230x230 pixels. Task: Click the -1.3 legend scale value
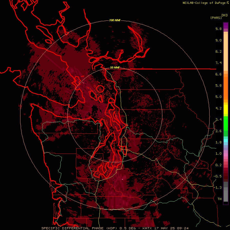[x=217, y=188]
